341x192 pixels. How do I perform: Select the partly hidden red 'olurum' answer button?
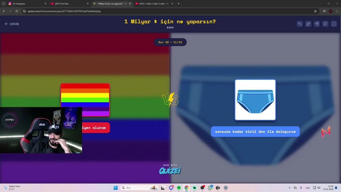(x=96, y=128)
